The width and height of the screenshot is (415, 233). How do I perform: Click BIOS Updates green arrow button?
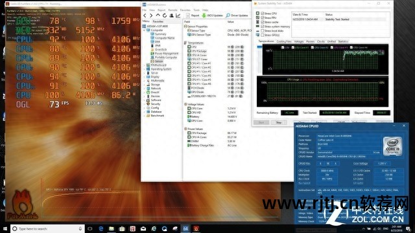tap(212, 16)
